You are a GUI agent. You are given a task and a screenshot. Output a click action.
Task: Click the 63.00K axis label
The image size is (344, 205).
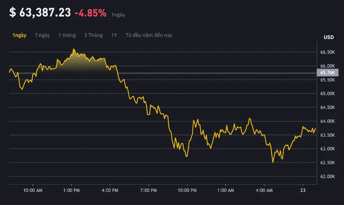pyautogui.click(x=327, y=149)
